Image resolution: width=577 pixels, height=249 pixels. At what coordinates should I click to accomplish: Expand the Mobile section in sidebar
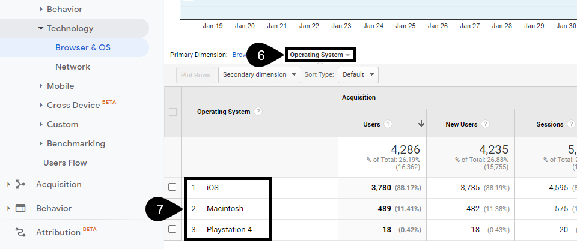click(60, 86)
